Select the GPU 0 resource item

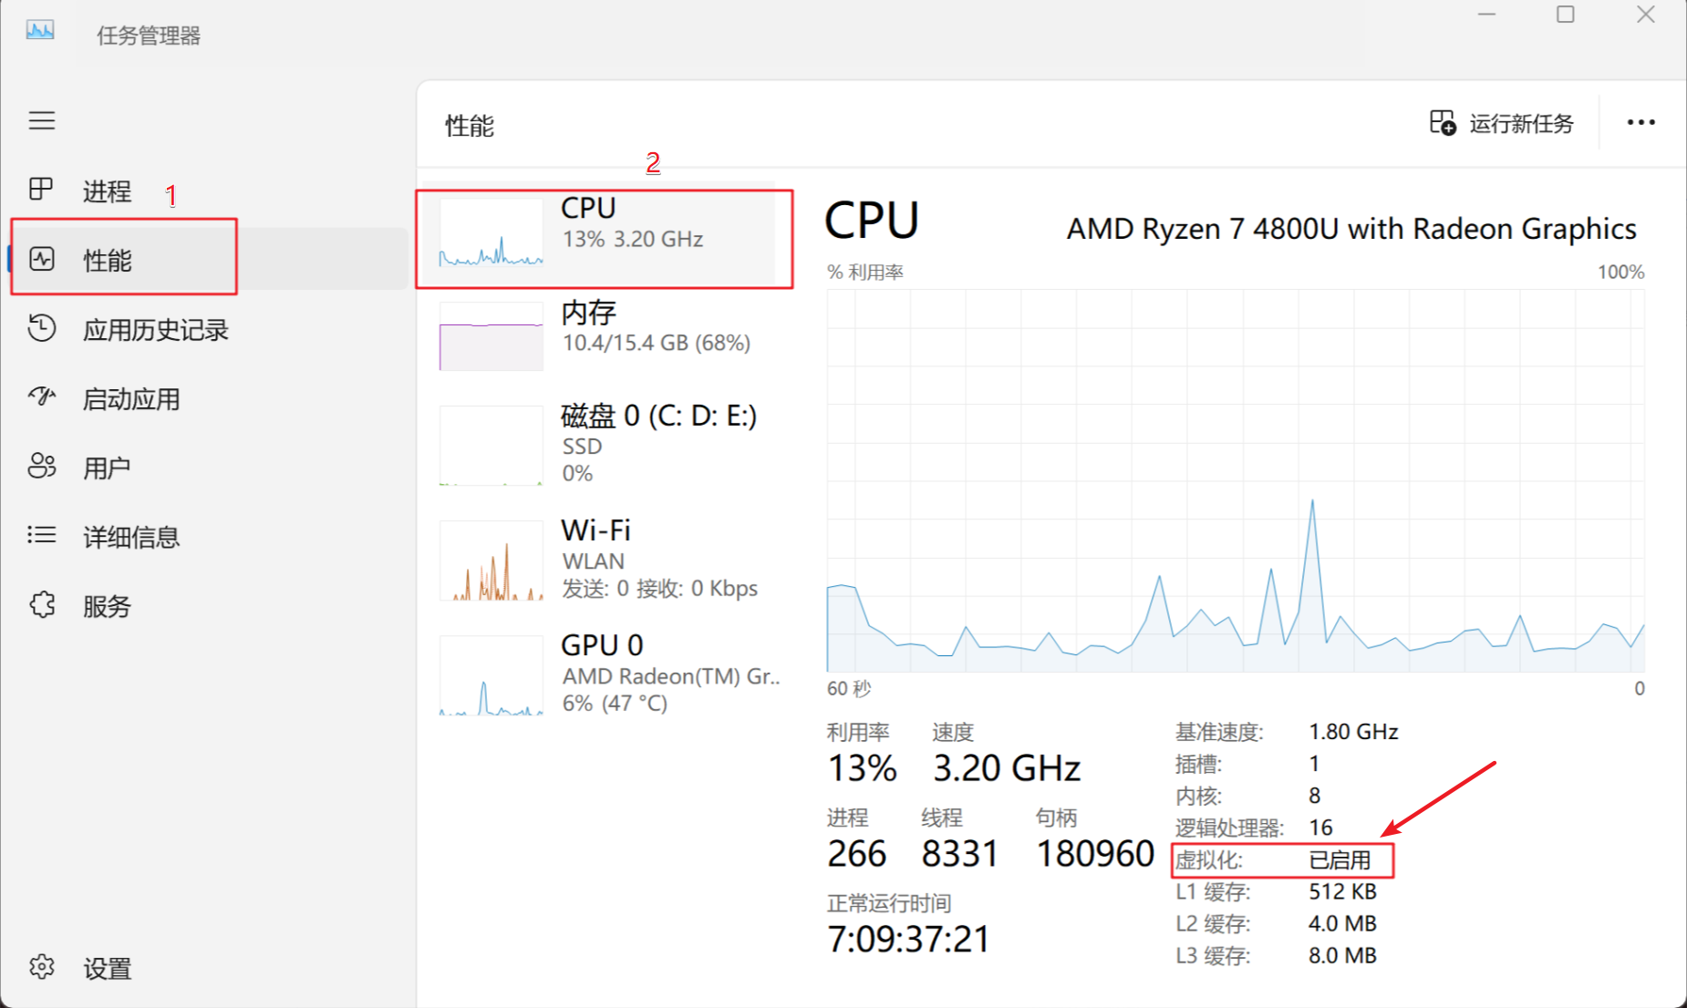[x=604, y=674]
